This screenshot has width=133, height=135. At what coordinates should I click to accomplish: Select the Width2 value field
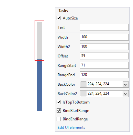click(104, 46)
